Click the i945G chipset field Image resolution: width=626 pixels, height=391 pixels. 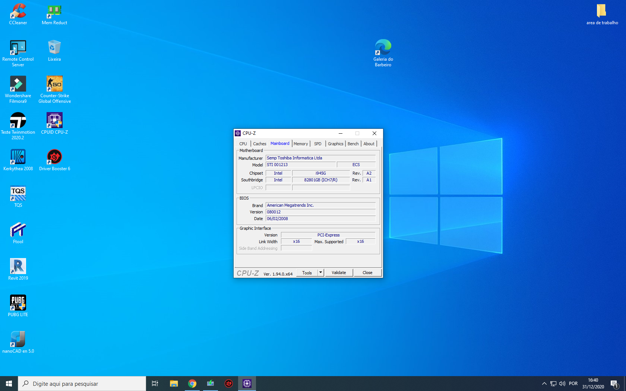click(321, 173)
